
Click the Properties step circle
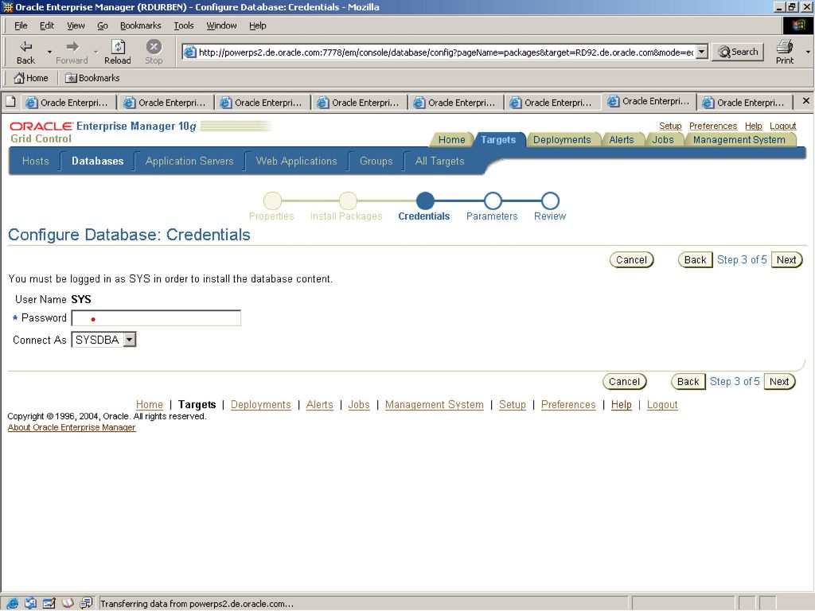(272, 200)
